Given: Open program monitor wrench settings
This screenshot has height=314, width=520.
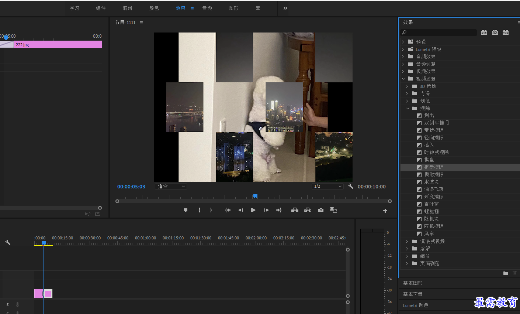Looking at the screenshot, I should coord(351,186).
